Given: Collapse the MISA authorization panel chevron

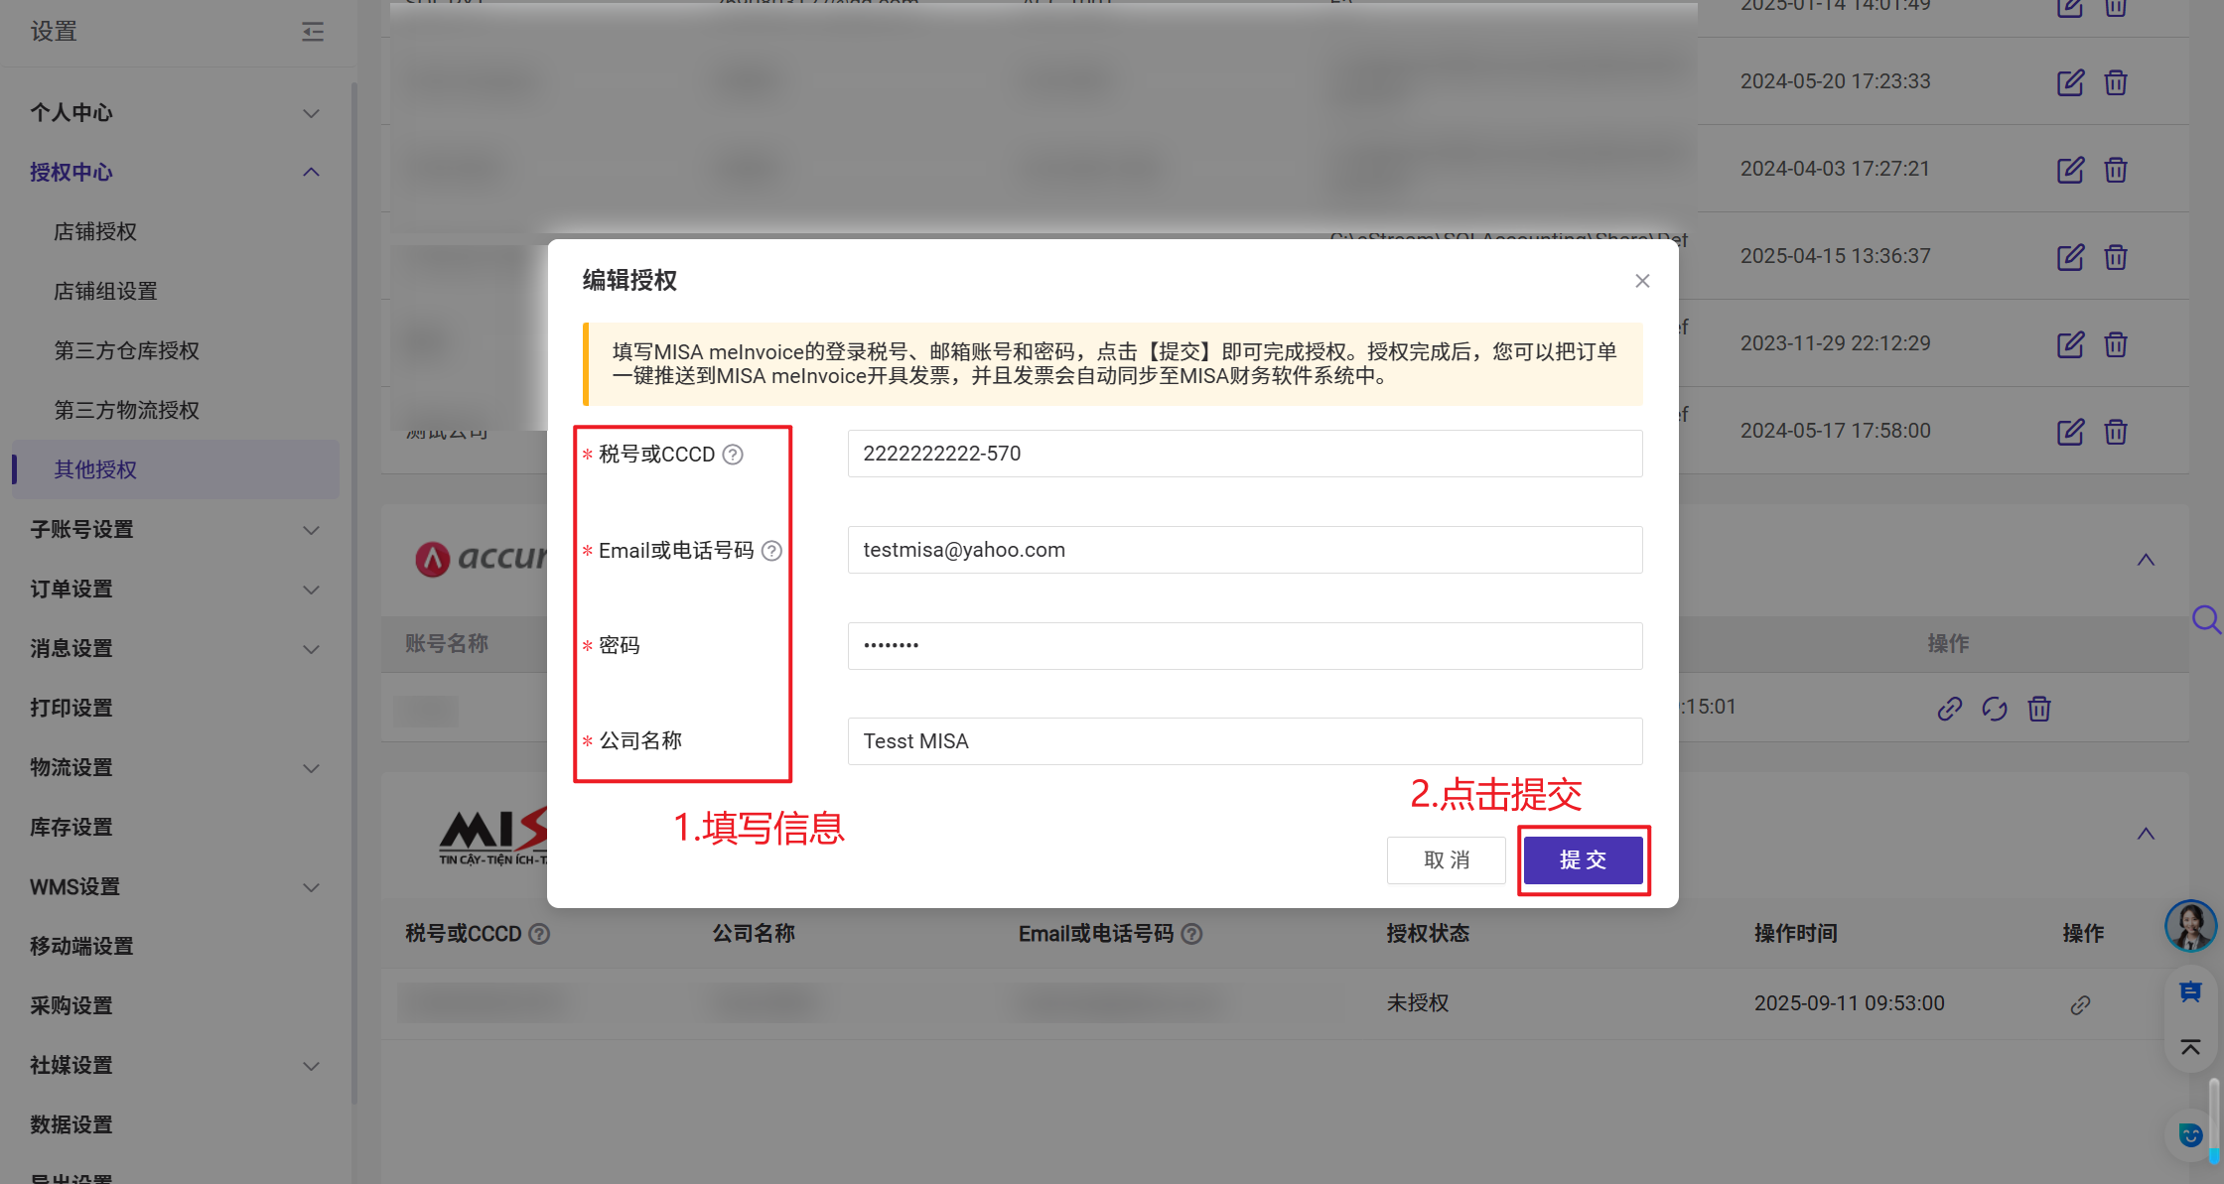Looking at the screenshot, I should click(x=2146, y=834).
